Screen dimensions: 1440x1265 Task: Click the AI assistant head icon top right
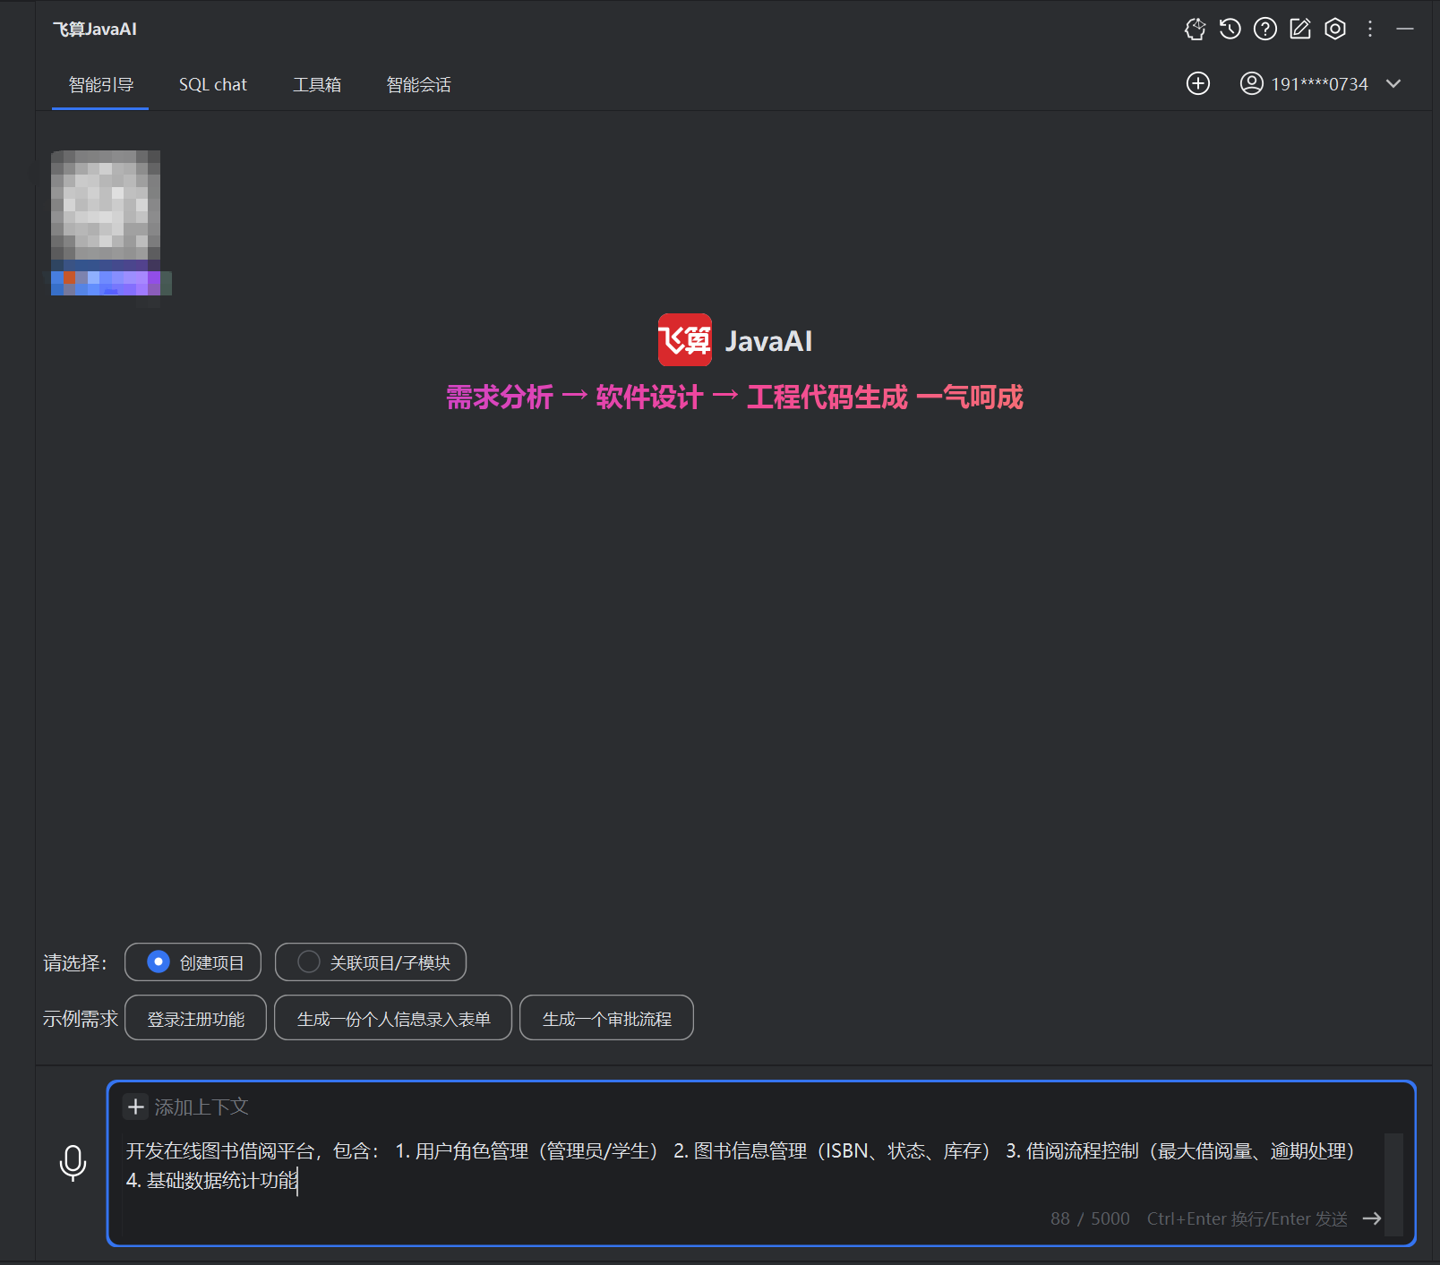tap(1195, 29)
